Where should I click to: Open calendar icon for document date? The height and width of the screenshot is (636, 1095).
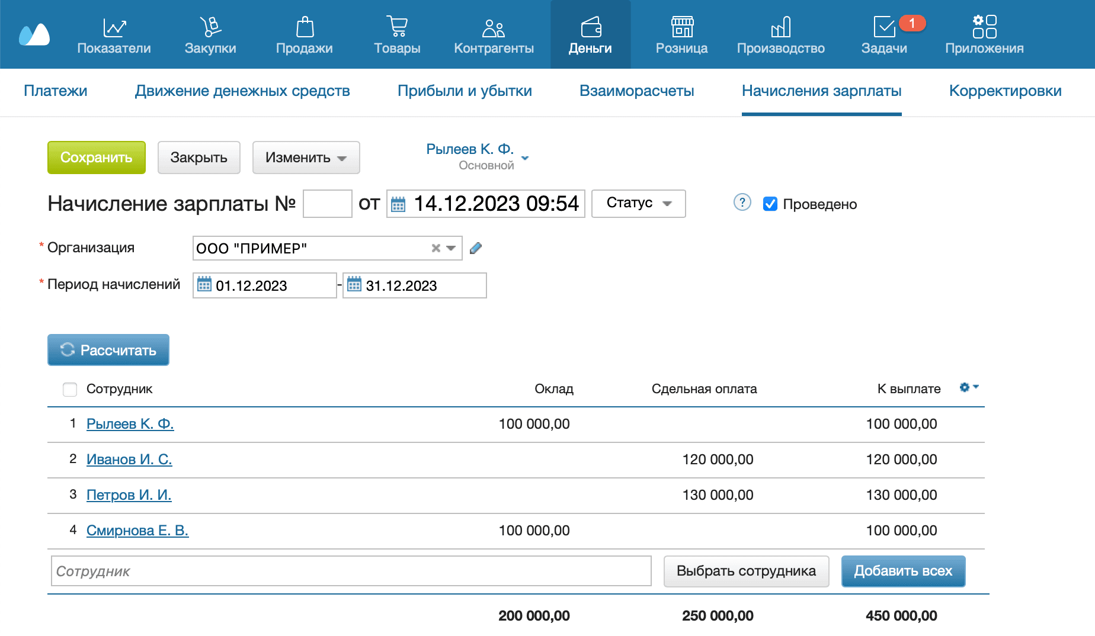pyautogui.click(x=398, y=204)
